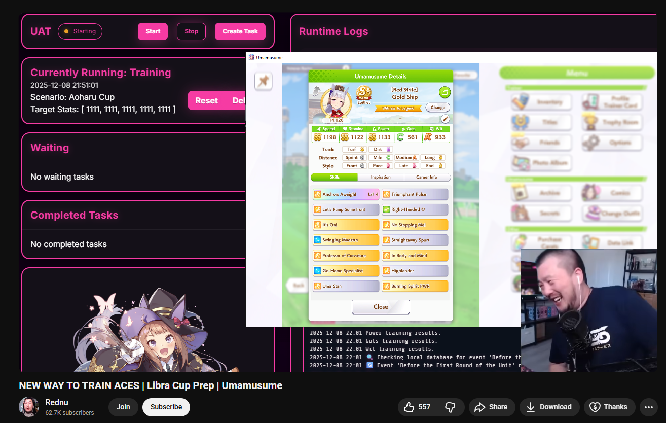Click the Umamusume window title icon
The height and width of the screenshot is (423, 666).
251,57
